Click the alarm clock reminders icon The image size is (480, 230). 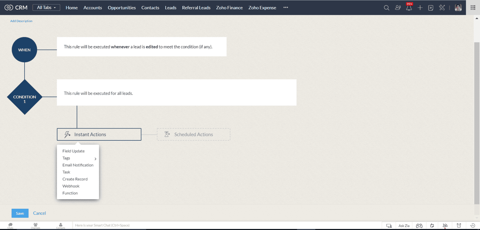coord(459,226)
